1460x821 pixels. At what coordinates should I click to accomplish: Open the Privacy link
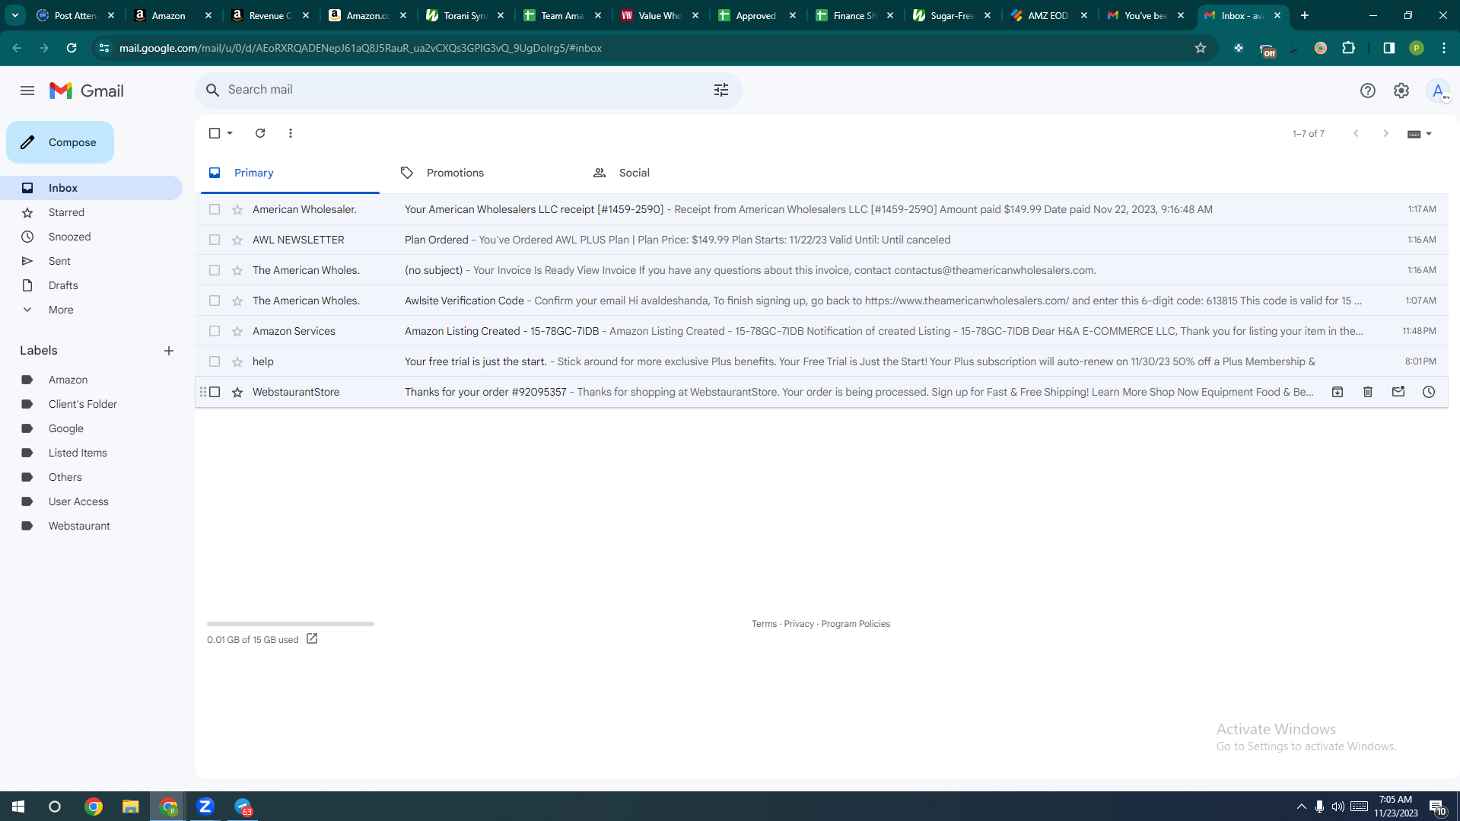799,624
